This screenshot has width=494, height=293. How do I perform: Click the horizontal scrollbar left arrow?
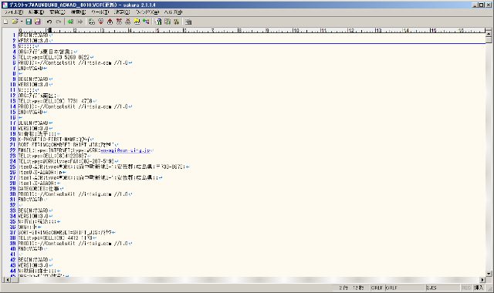[8, 280]
